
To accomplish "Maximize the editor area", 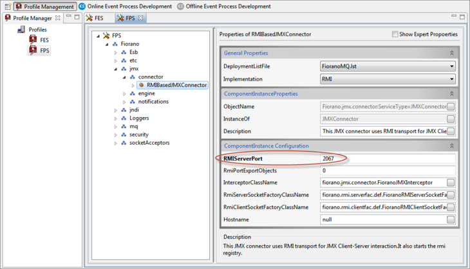I will pos(462,17).
